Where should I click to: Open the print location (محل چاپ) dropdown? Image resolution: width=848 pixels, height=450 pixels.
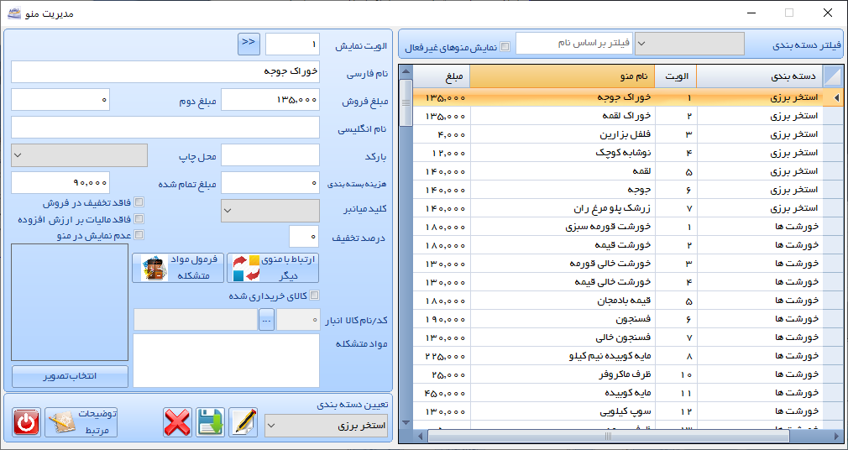point(79,155)
